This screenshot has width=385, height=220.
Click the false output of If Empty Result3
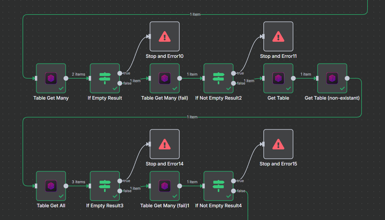coord(120,191)
